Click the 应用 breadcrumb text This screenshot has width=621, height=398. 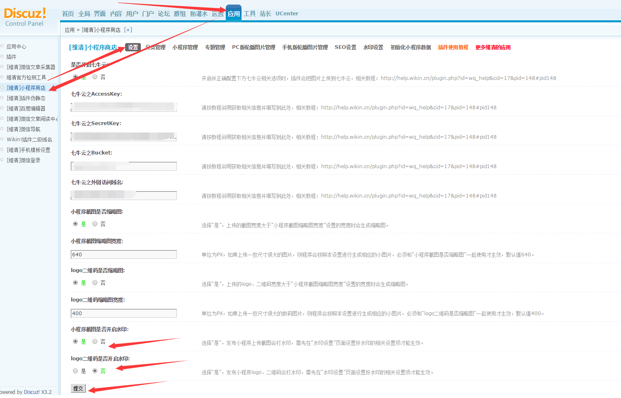[70, 30]
